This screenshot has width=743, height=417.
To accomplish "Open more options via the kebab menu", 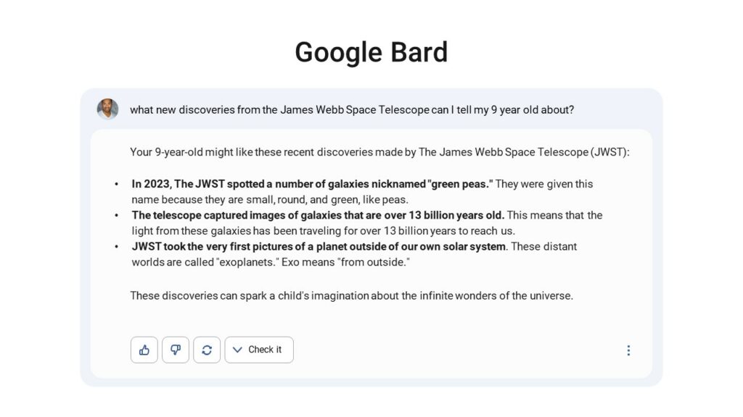I will pos(628,350).
